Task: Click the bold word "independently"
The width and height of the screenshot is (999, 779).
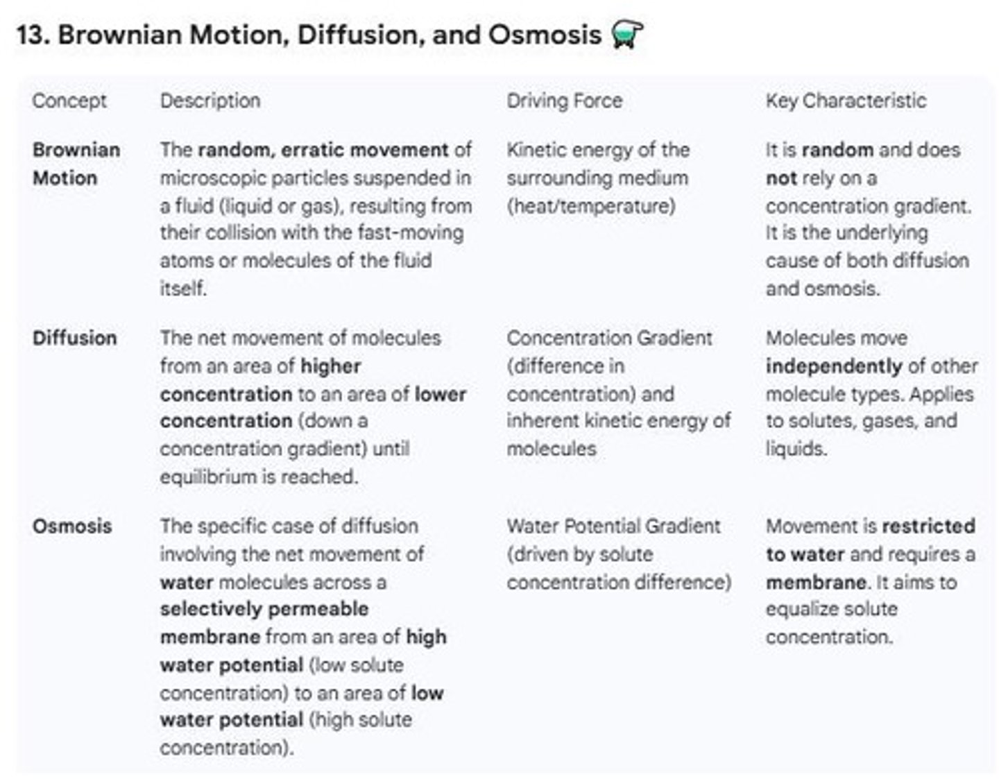Action: click(x=832, y=366)
